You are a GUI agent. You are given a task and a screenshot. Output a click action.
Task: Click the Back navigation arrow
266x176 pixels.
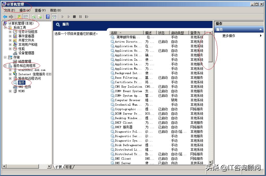tap(5, 16)
